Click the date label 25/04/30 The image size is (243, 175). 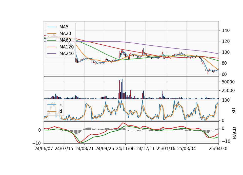(x=218, y=149)
